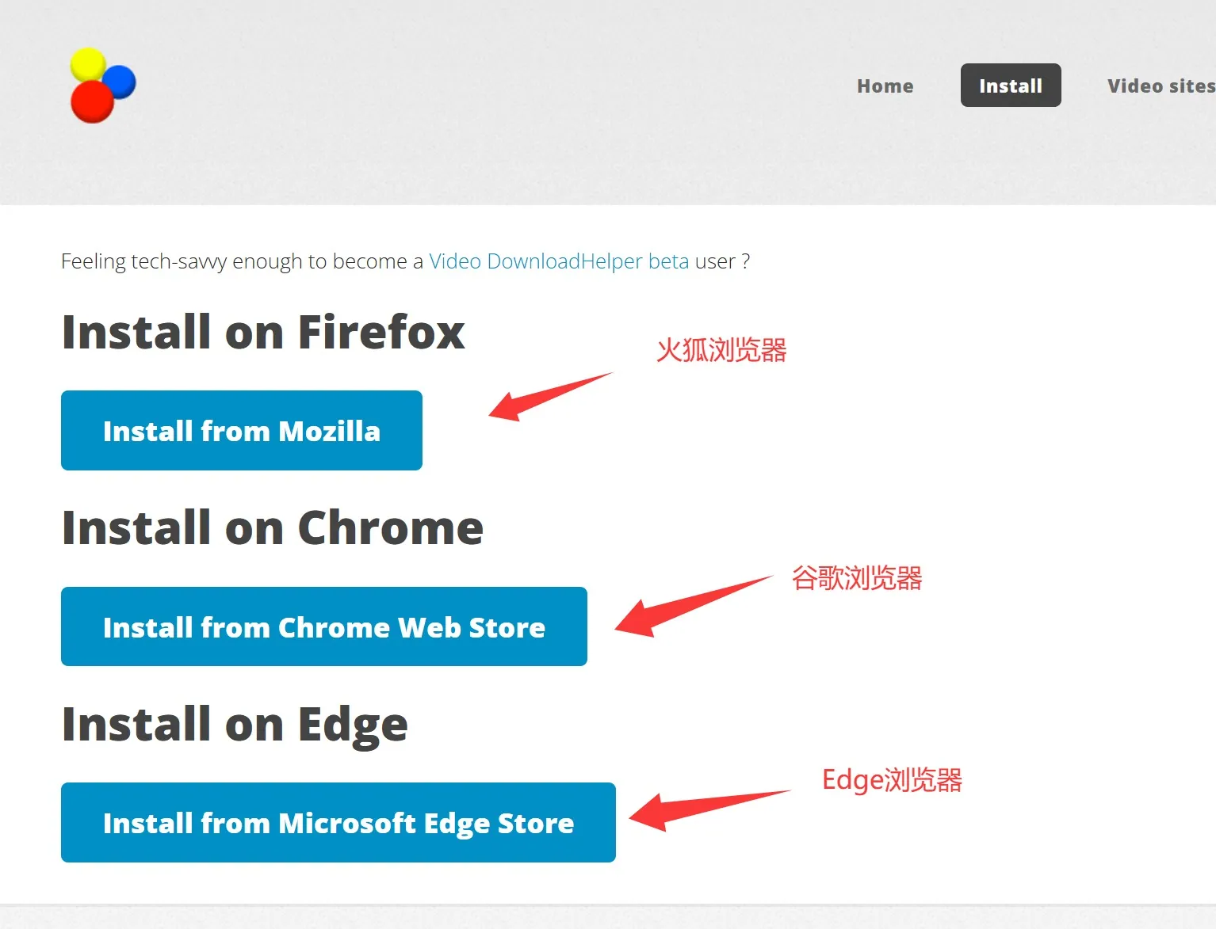Viewport: 1216px width, 929px height.
Task: Select the Install tab
Action: (x=1010, y=85)
